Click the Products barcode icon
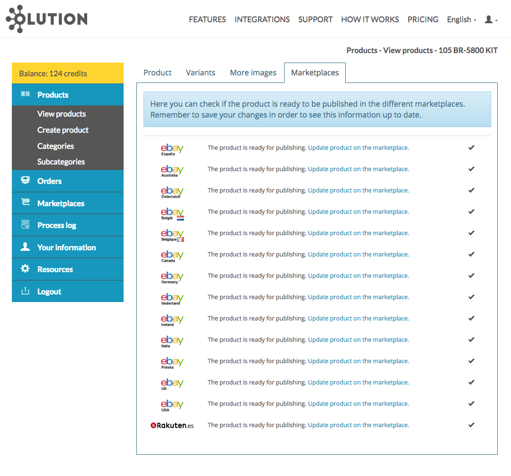 (x=25, y=94)
